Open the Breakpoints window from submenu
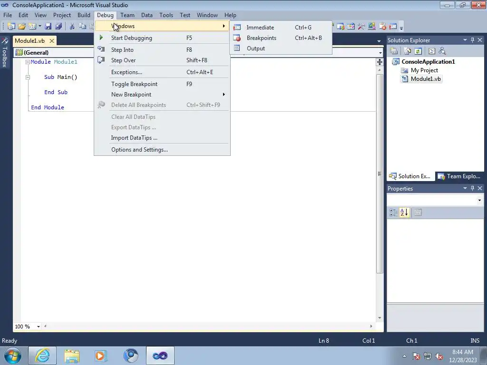 pos(281,38)
